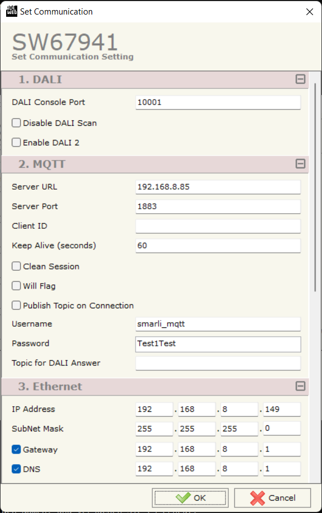
Task: Enable the Disable DALI Scan option
Action: (16, 122)
